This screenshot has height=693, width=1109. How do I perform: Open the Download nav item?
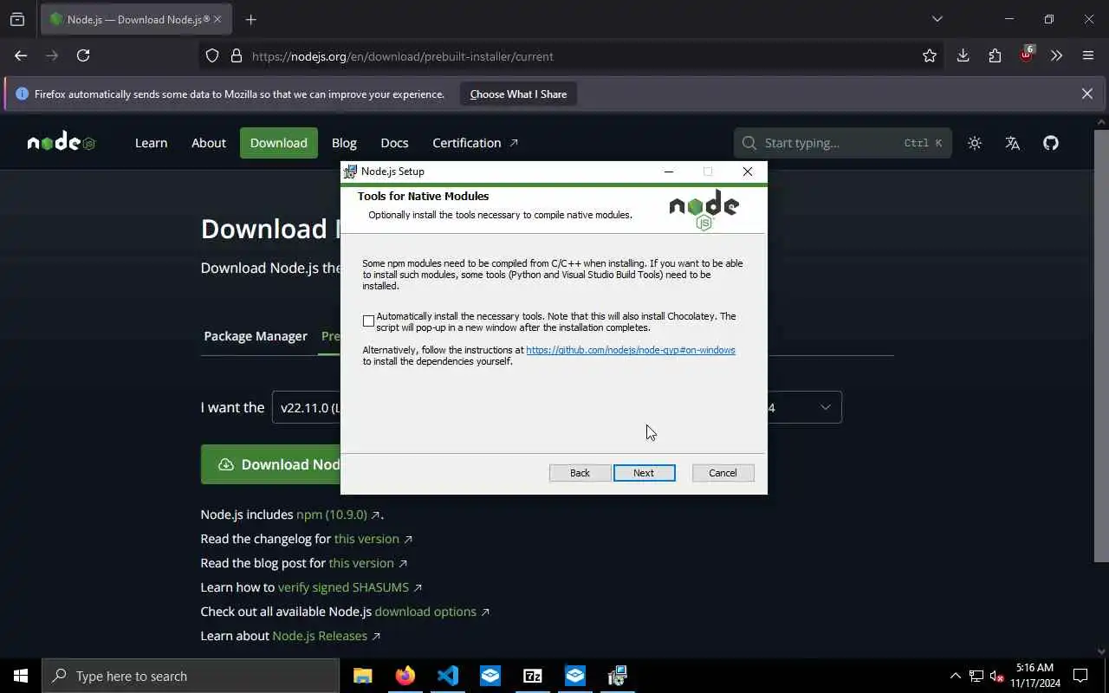coord(279,143)
